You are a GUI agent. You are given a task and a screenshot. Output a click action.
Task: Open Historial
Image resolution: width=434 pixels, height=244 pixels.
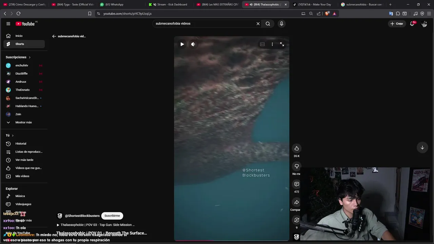coord(24,144)
